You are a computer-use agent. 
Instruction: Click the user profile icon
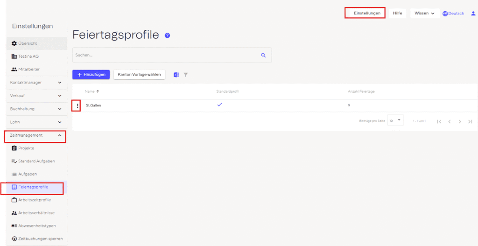click(x=473, y=14)
